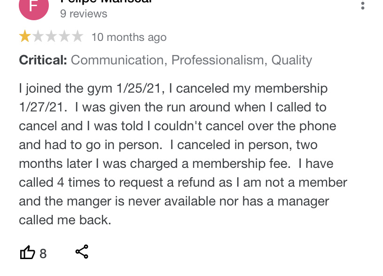The height and width of the screenshot is (276, 383).
Task: Select the "Professionalism" critical tag
Action: 217,60
